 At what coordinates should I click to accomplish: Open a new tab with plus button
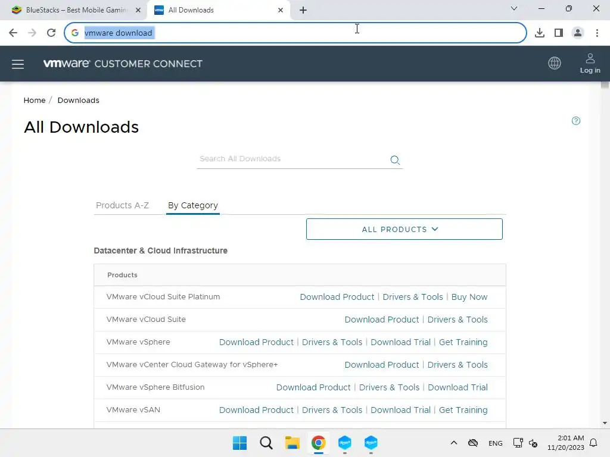click(303, 10)
